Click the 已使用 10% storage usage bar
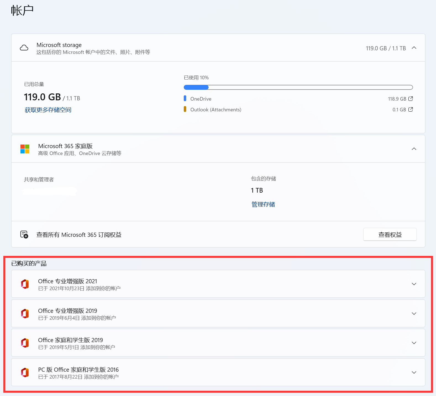 click(x=298, y=87)
